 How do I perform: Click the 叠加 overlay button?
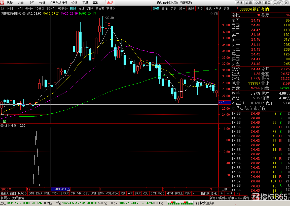[164, 9]
